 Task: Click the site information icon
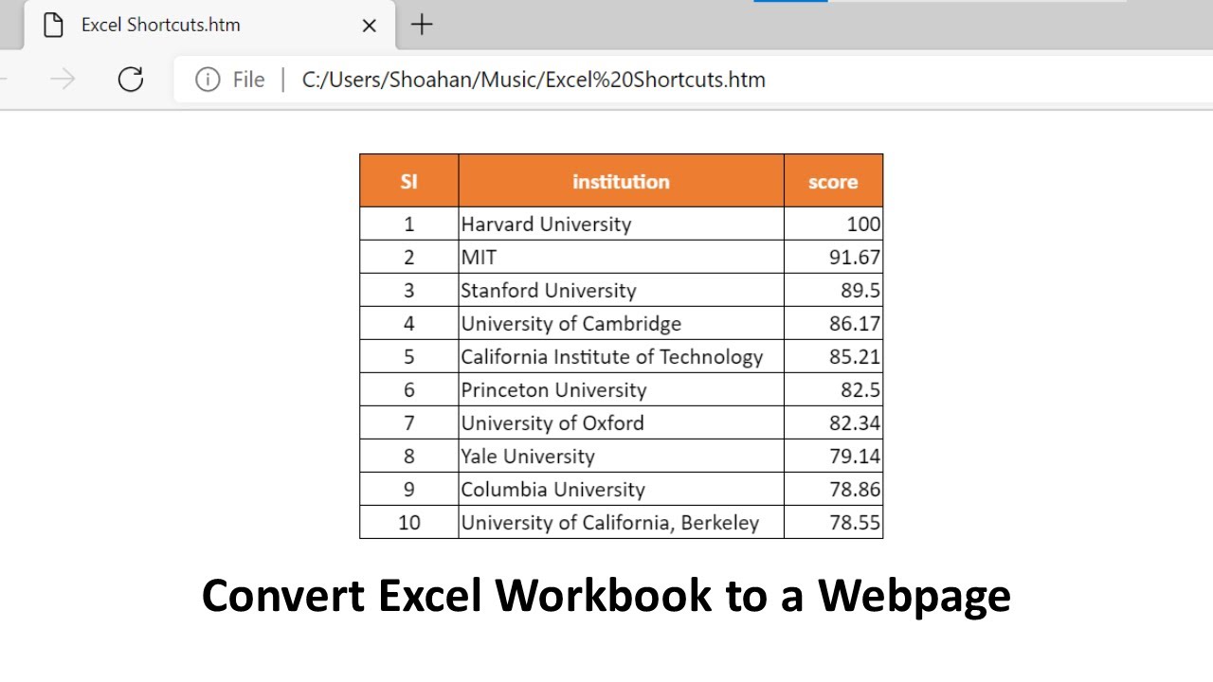[208, 80]
